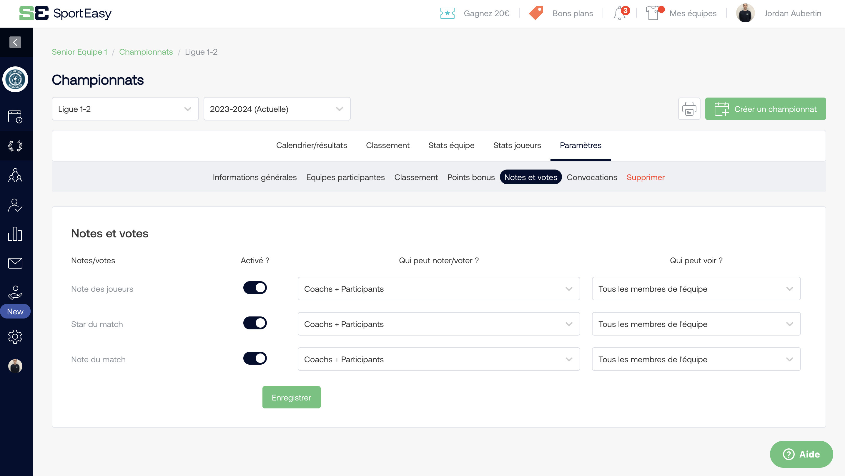Click the SportEasy logo

click(65, 14)
